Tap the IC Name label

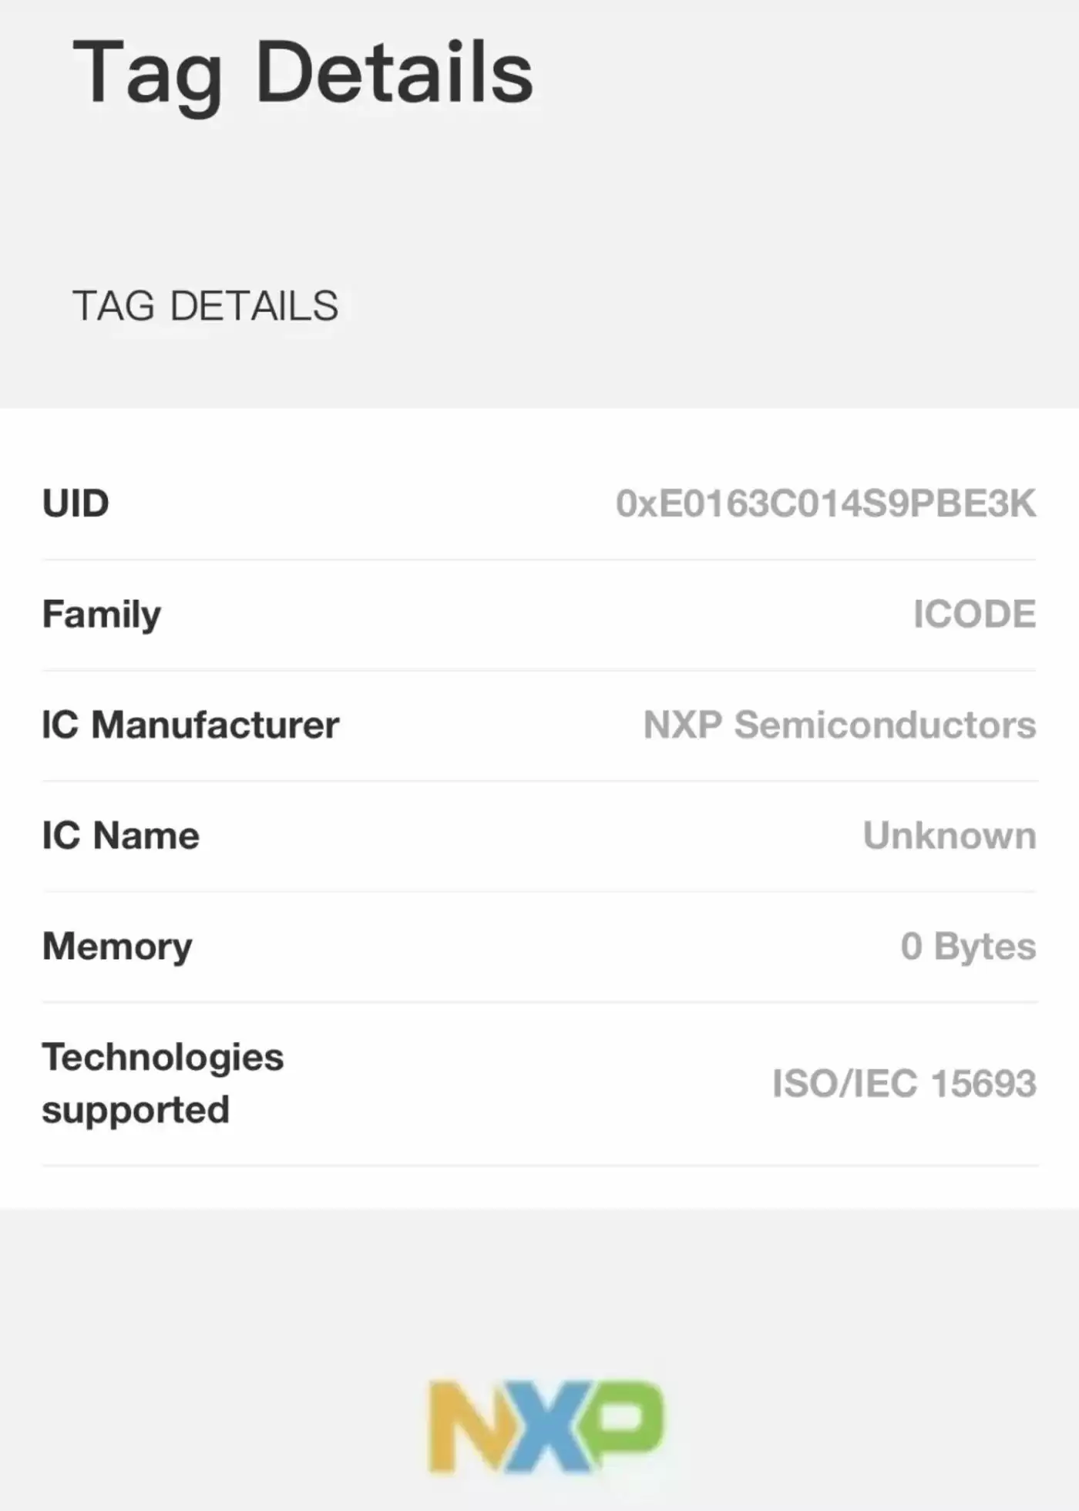tap(121, 836)
